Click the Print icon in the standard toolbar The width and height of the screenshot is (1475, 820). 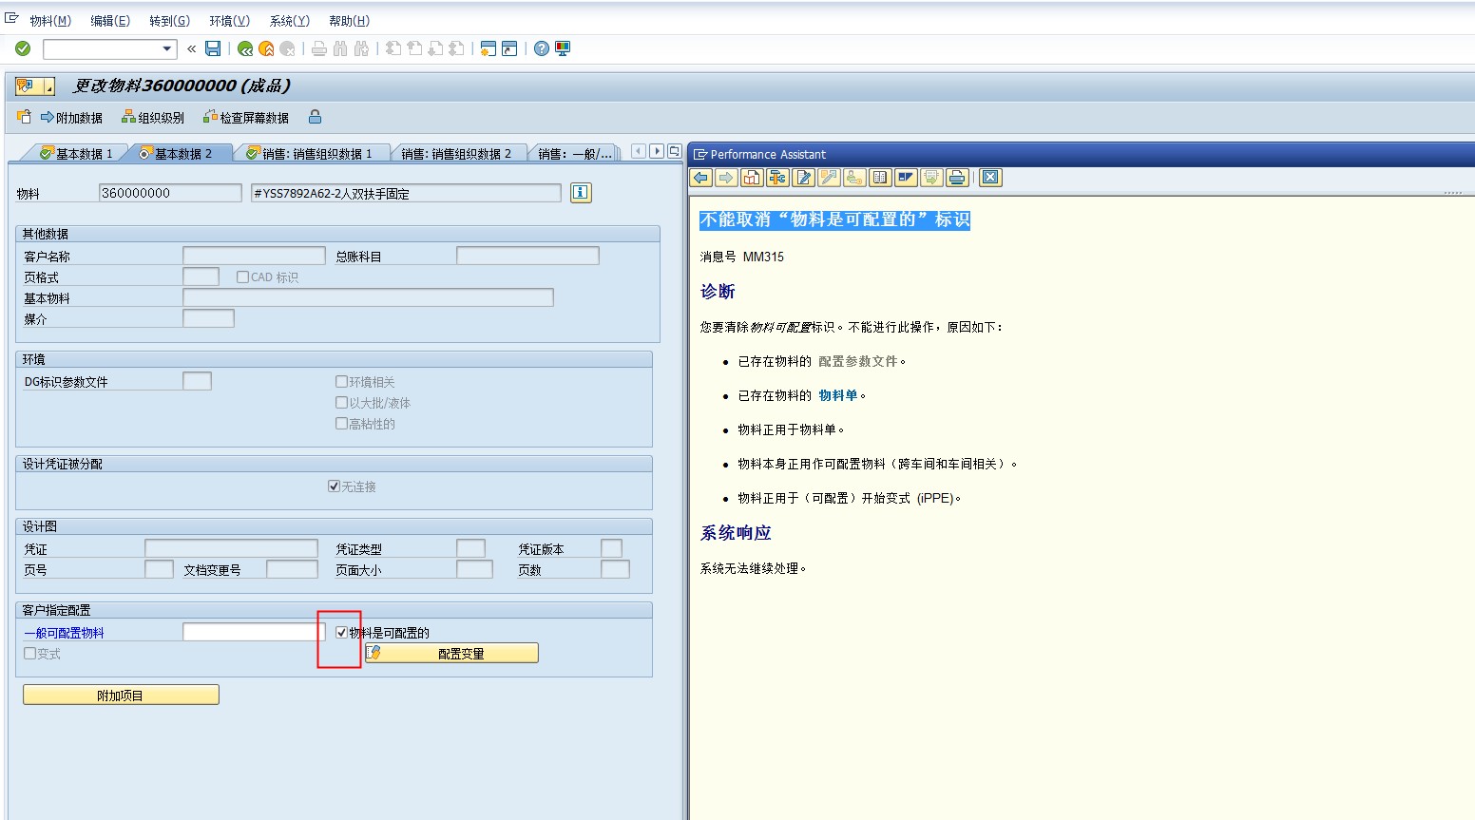click(x=319, y=48)
